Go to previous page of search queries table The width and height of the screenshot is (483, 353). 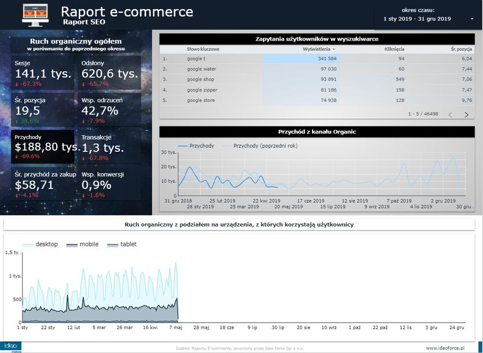pos(450,115)
